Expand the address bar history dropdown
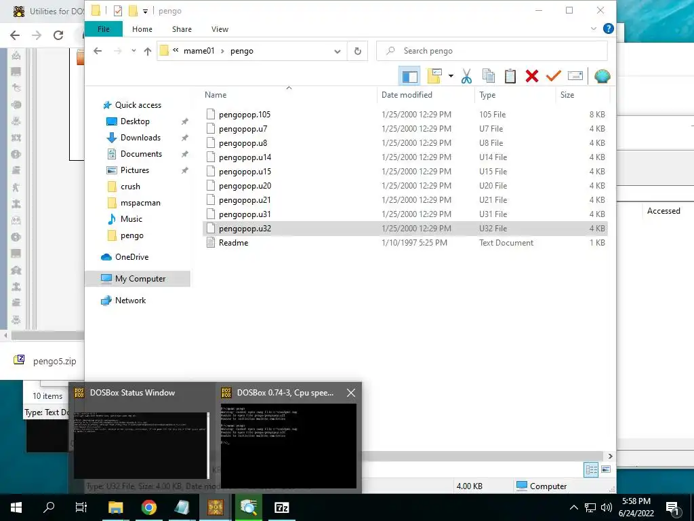 (x=338, y=51)
